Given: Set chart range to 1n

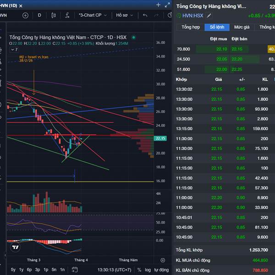Looking at the screenshot, I should click(x=62, y=269).
